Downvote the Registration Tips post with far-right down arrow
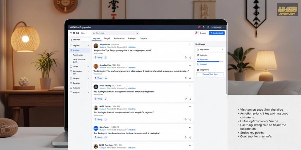This screenshot has width=301, height=150. tap(190, 57)
